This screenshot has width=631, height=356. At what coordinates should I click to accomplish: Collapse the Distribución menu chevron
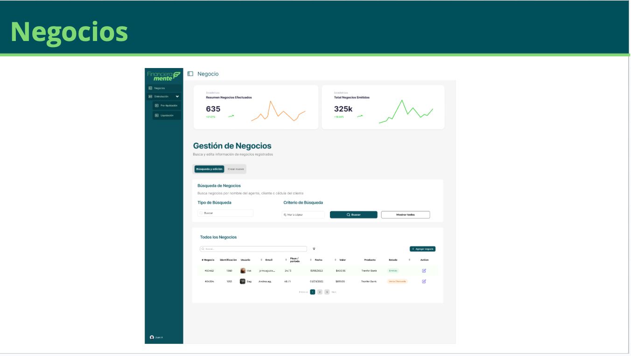pyautogui.click(x=177, y=96)
